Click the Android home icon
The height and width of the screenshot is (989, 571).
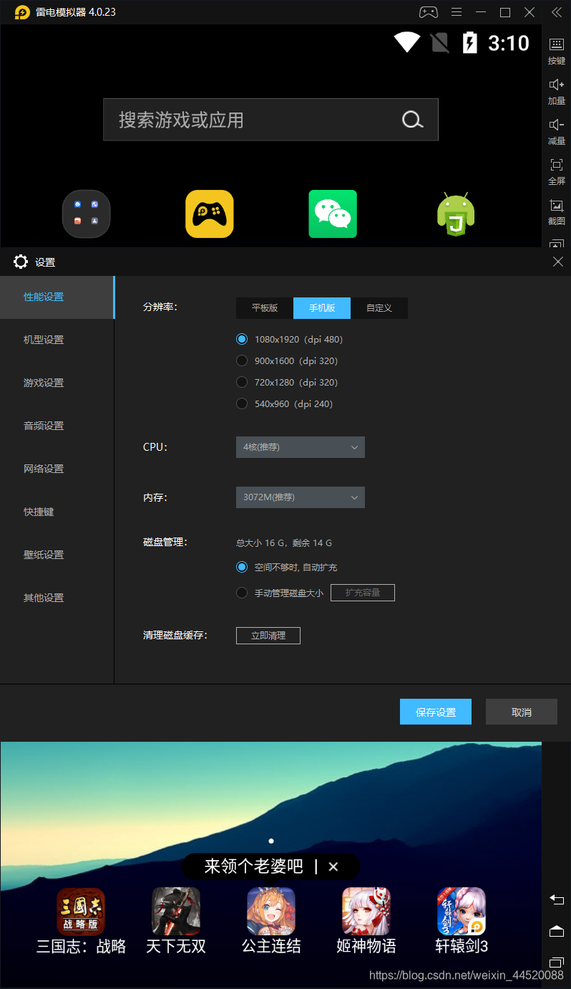(557, 931)
